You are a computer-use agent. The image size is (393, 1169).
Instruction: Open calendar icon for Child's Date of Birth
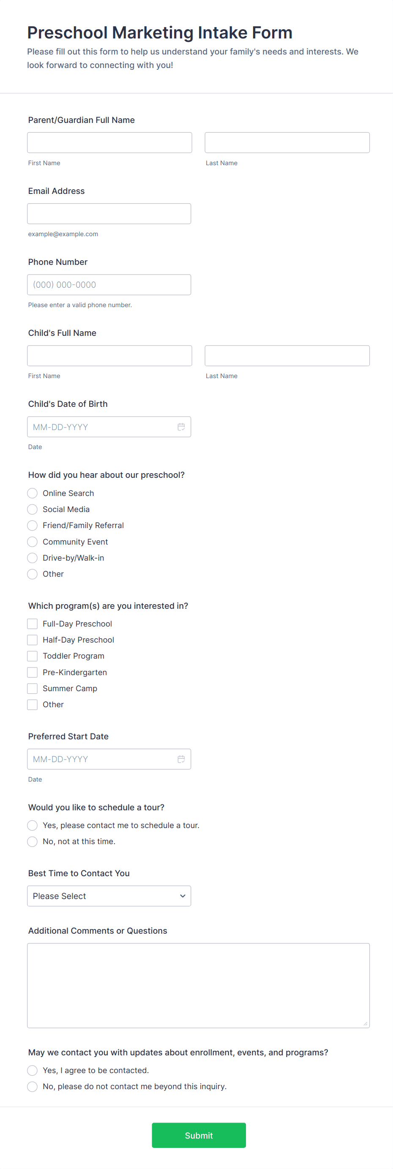(181, 427)
